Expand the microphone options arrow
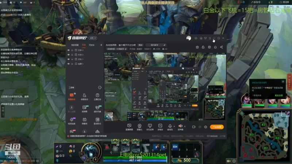This screenshot has width=292, height=164. pos(174,126)
